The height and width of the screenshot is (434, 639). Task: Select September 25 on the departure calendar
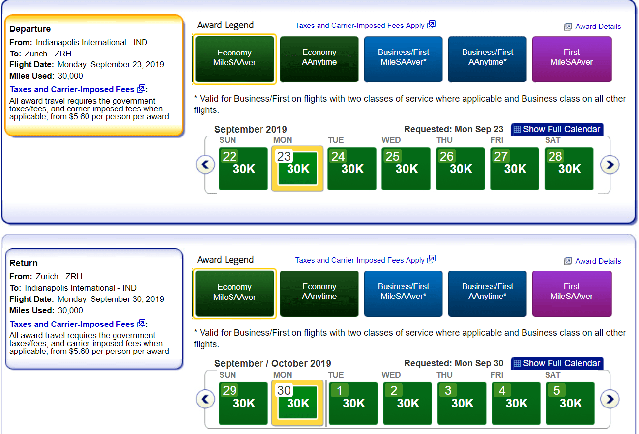point(406,168)
